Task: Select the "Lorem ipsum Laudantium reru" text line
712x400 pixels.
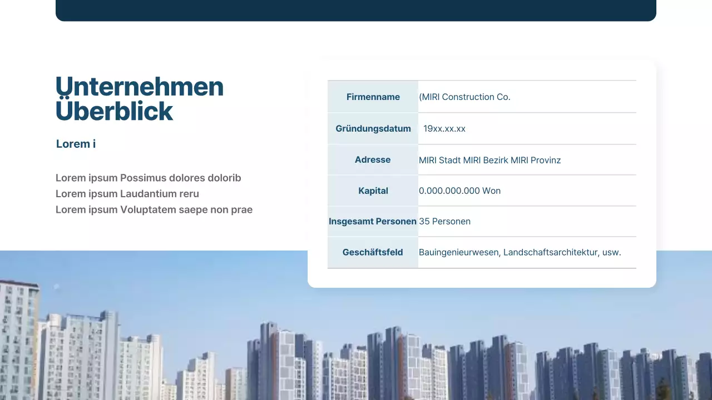Action: tap(127, 193)
